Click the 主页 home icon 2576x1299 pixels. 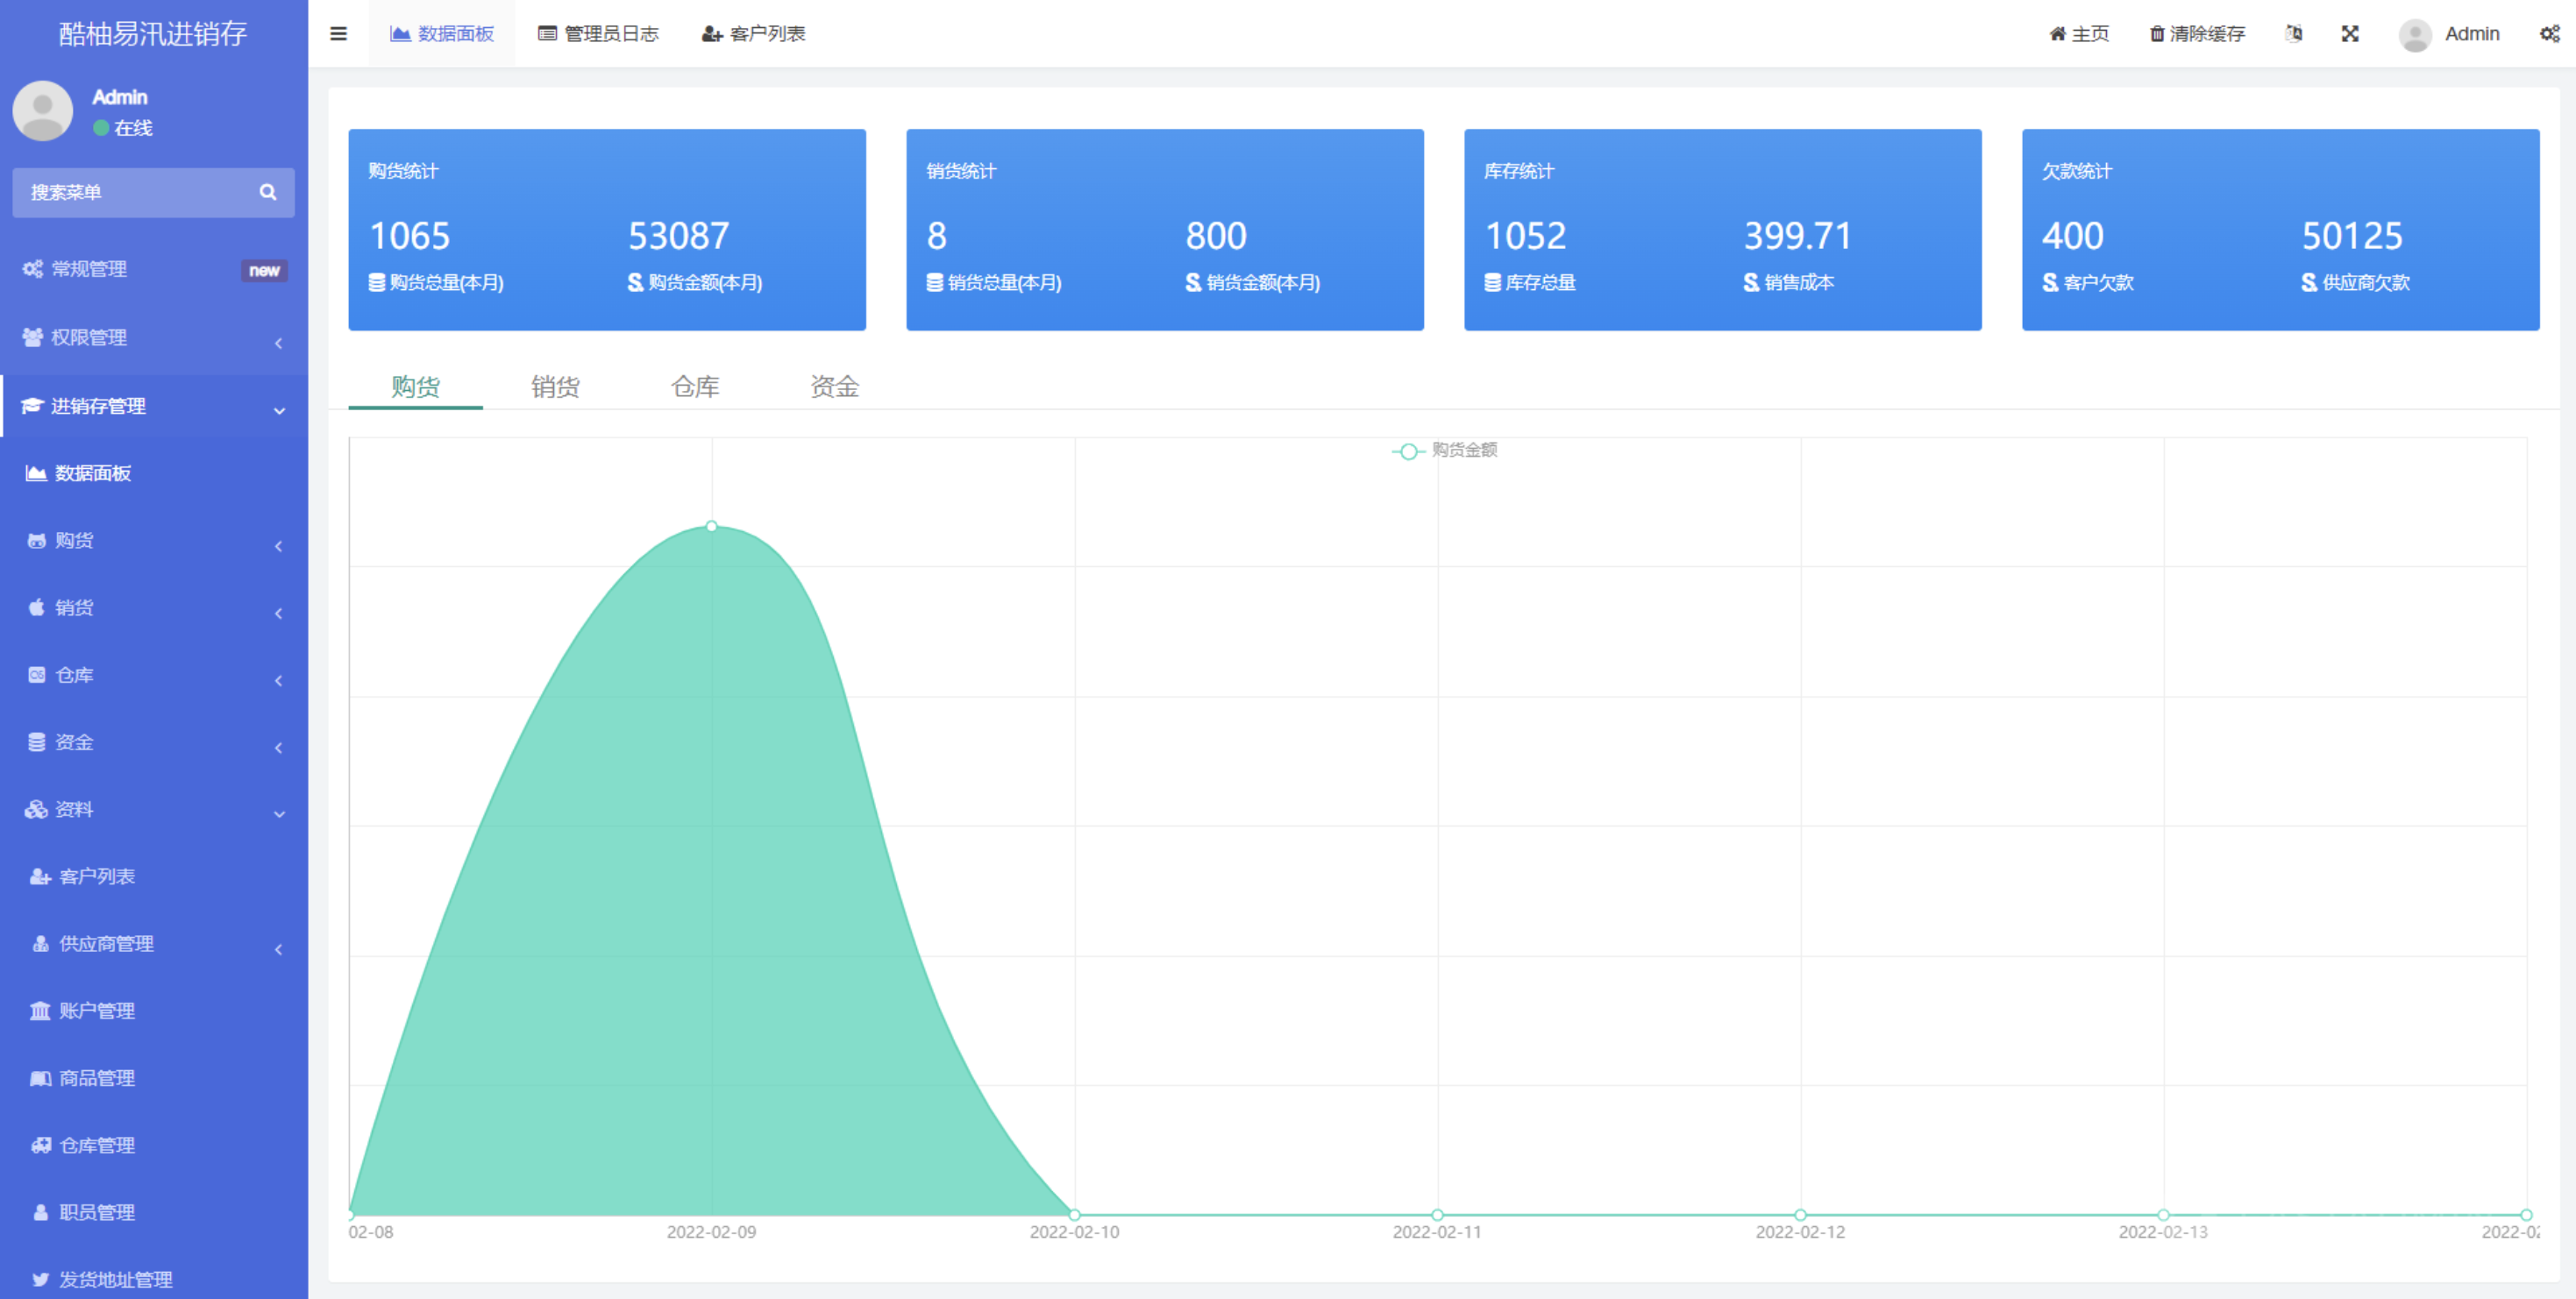click(x=2057, y=33)
